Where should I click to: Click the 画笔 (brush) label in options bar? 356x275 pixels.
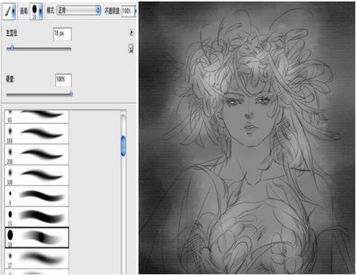point(24,11)
